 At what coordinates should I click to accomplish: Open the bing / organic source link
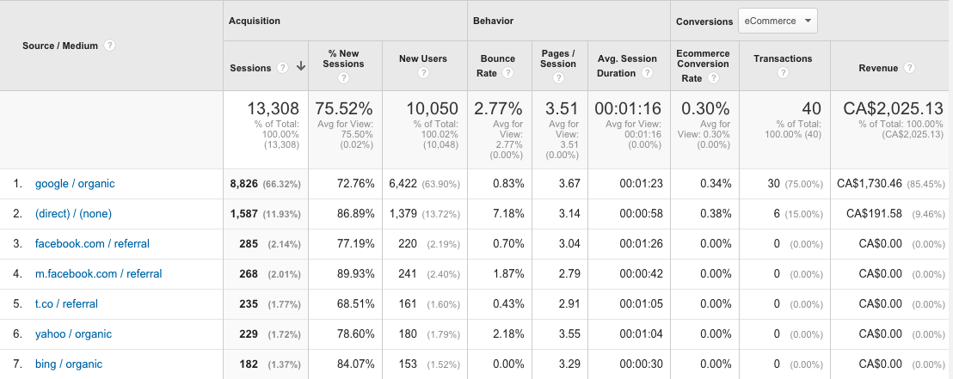point(68,364)
